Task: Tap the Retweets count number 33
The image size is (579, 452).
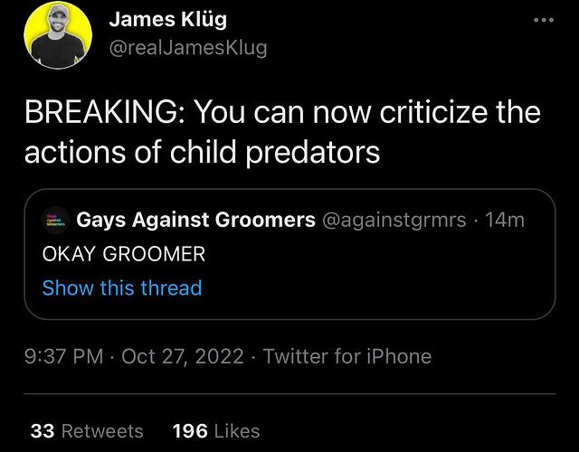Action: (43, 431)
